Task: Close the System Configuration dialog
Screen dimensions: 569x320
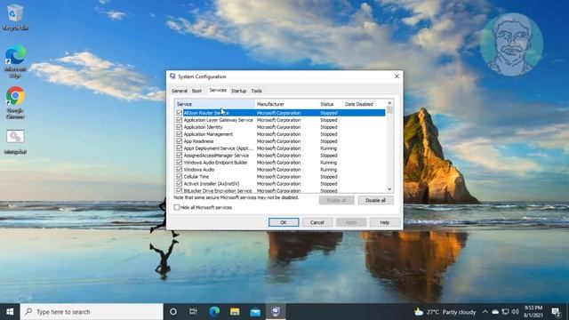Action: [397, 76]
